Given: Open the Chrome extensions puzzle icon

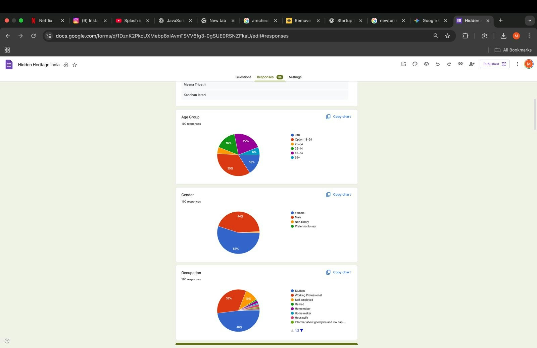Looking at the screenshot, I should pyautogui.click(x=465, y=36).
